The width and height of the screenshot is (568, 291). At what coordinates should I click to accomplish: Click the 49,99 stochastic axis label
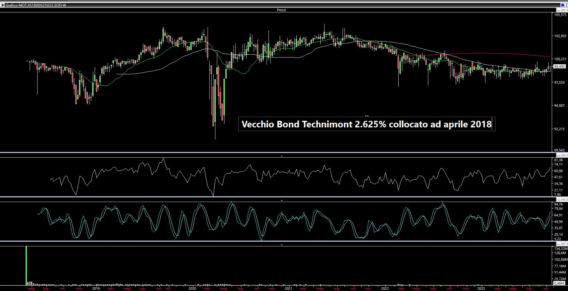pyautogui.click(x=558, y=222)
